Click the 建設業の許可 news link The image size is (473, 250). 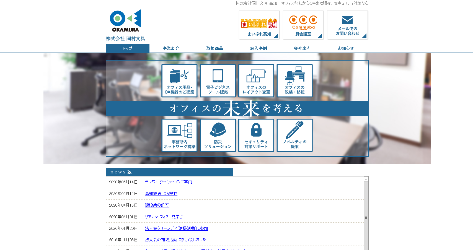157,205
